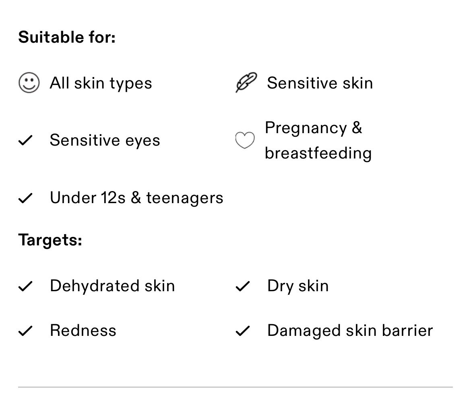Click the "Dehydrated skin" target text

(112, 286)
